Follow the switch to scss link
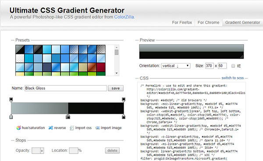The height and width of the screenshot is (161, 263). click(232, 78)
